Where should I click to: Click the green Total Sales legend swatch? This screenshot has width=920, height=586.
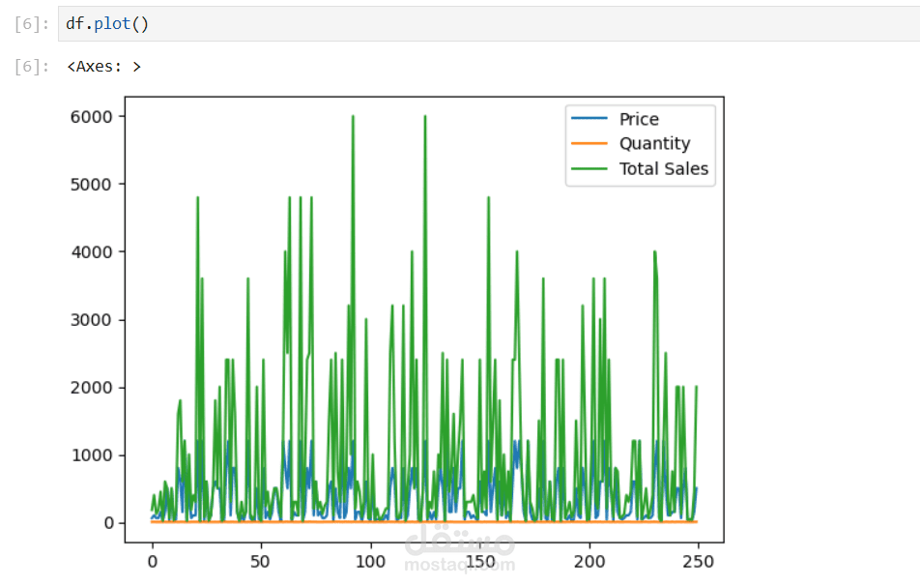coord(589,168)
